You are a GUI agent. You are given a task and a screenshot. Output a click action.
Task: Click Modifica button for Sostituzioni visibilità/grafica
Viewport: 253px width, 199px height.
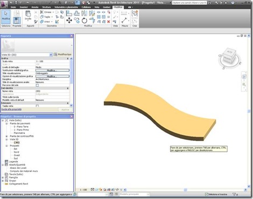(52, 70)
